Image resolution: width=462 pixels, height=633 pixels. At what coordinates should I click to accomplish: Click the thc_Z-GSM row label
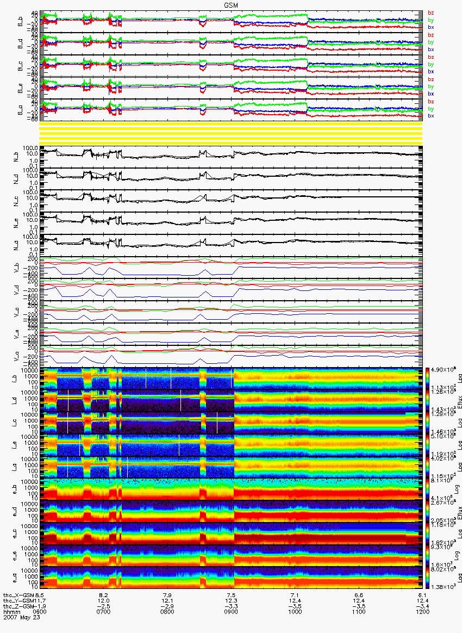coord(18,606)
